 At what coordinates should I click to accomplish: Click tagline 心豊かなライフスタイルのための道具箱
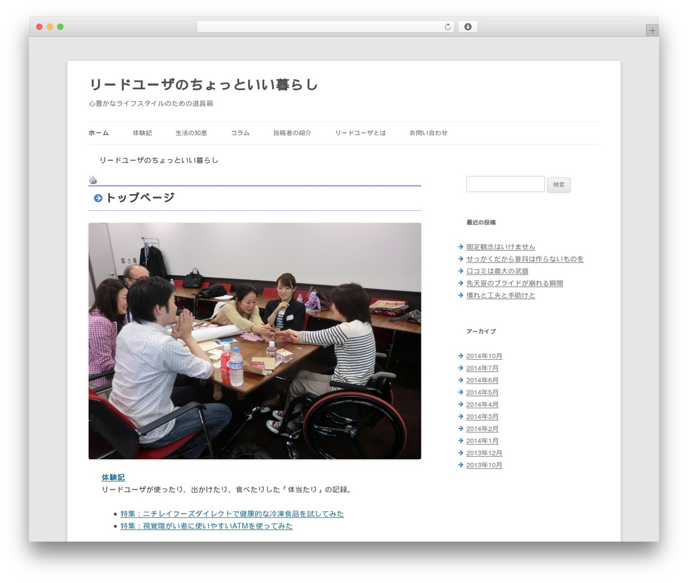coord(151,103)
